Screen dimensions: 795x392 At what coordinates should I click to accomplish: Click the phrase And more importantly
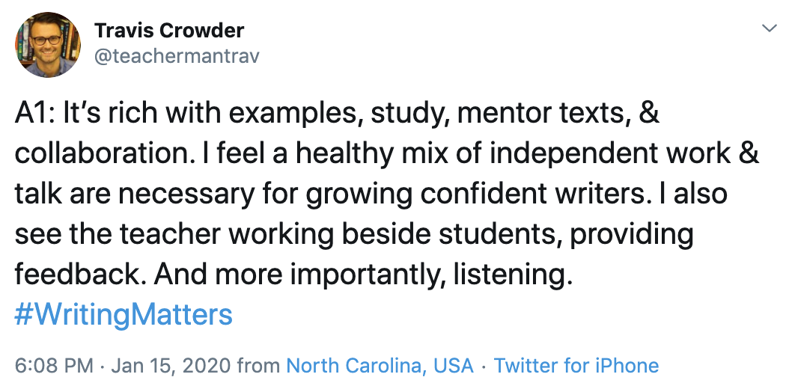click(x=298, y=276)
